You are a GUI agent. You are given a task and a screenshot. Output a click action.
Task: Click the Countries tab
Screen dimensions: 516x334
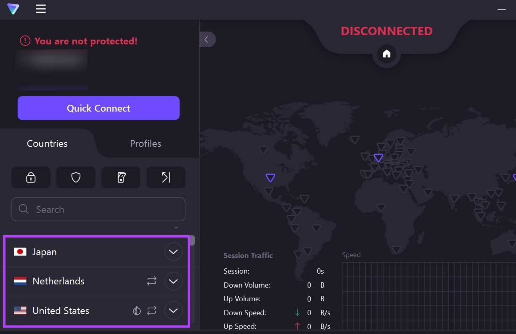coord(47,143)
